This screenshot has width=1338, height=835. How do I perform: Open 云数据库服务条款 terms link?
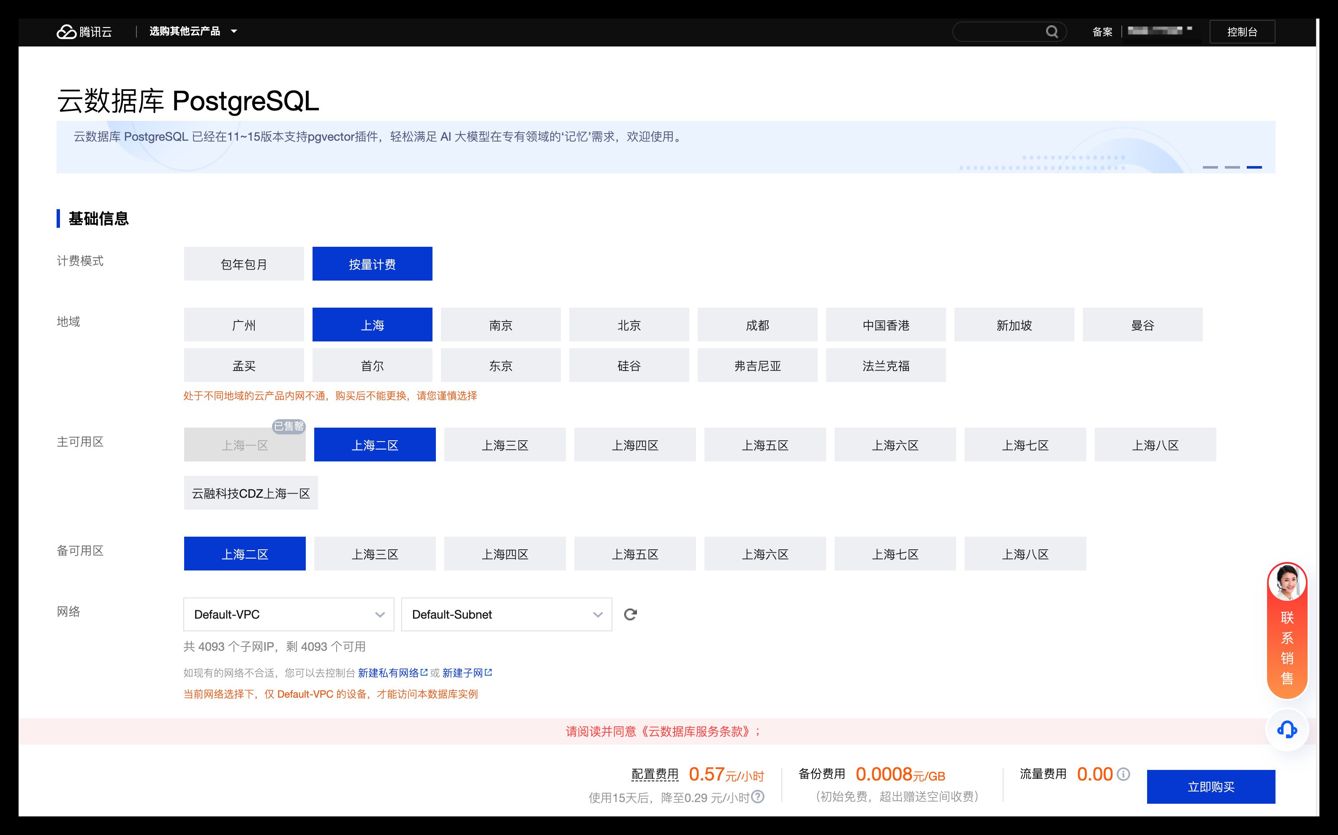[696, 731]
